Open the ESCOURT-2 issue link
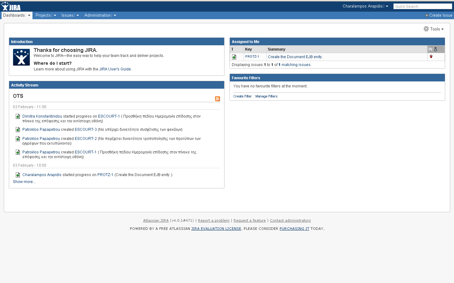 pyautogui.click(x=86, y=139)
